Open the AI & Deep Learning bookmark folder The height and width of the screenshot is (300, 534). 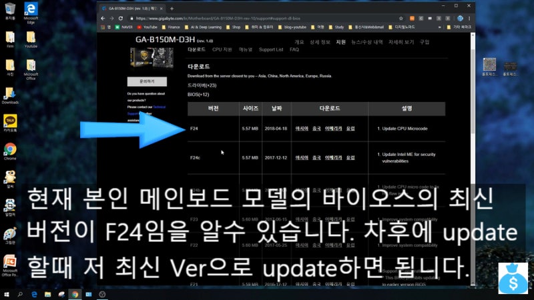(203, 27)
